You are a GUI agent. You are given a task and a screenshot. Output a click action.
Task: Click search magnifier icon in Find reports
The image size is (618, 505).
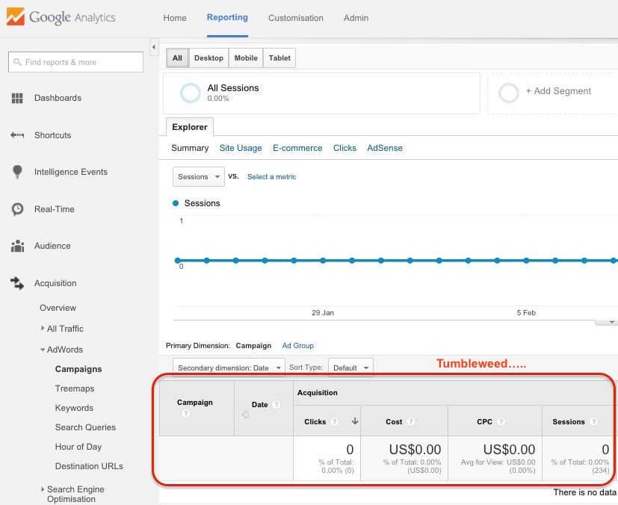(x=17, y=62)
